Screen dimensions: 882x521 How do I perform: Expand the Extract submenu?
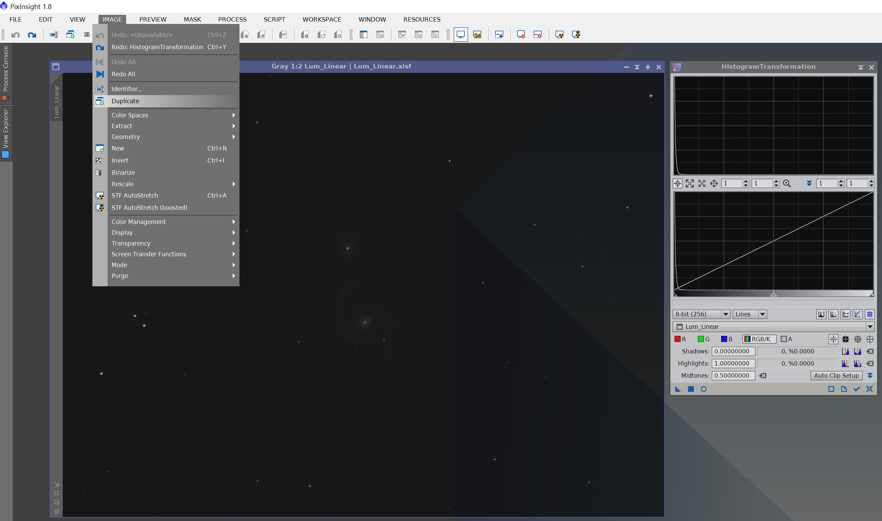(x=166, y=126)
